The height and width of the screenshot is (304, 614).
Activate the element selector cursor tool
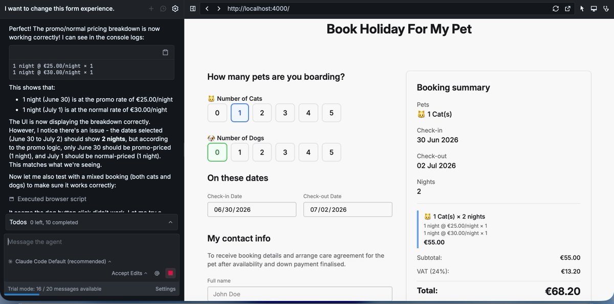[x=582, y=9]
